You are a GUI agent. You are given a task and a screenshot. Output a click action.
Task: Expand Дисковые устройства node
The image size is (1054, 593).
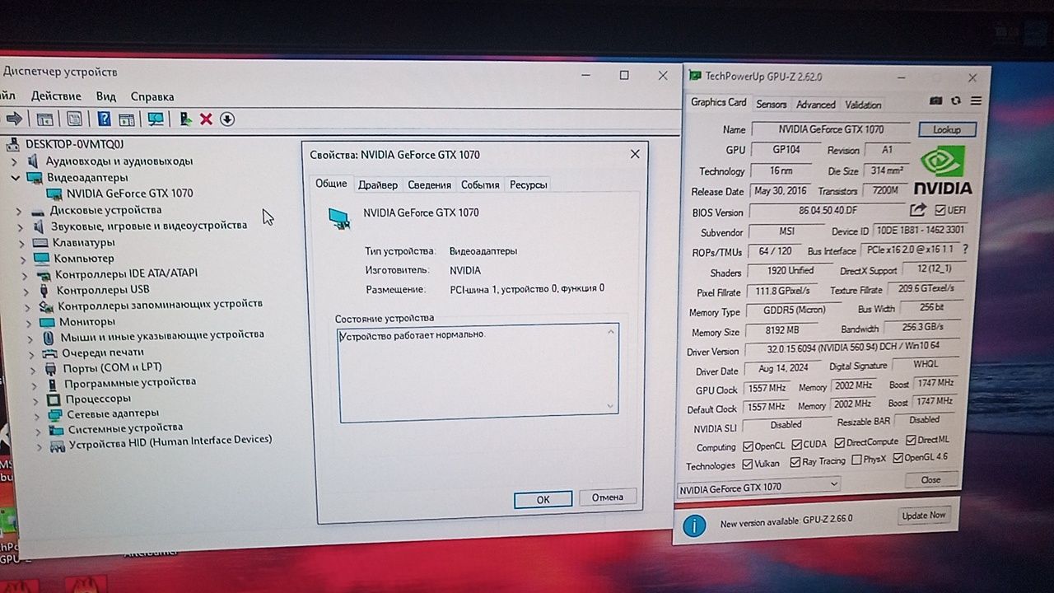18,211
